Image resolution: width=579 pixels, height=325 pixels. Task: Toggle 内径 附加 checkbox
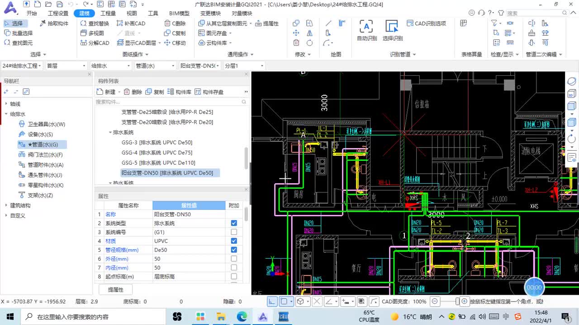click(234, 268)
